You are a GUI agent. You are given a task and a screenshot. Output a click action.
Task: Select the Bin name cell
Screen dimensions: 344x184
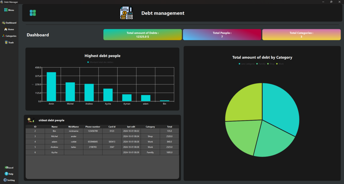[54, 131]
